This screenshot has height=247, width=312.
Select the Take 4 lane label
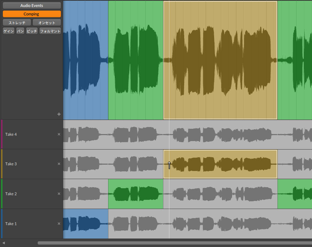point(11,134)
